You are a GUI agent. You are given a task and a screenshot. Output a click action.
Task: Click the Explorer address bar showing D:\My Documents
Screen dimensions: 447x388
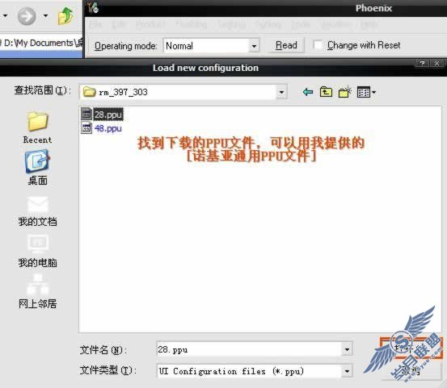[x=41, y=44]
